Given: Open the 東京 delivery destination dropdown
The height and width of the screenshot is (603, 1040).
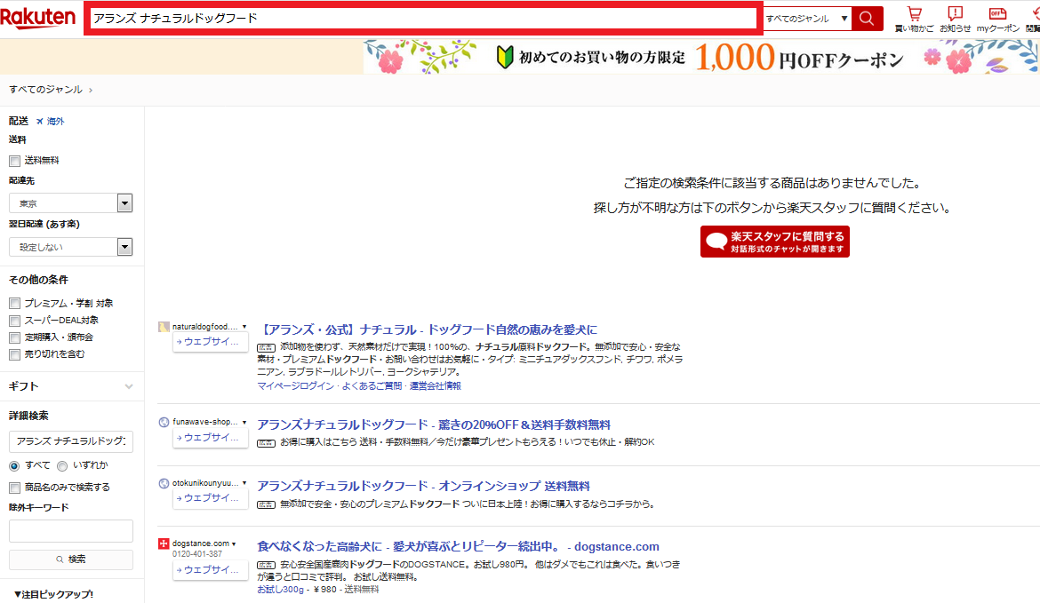Looking at the screenshot, I should coord(71,202).
